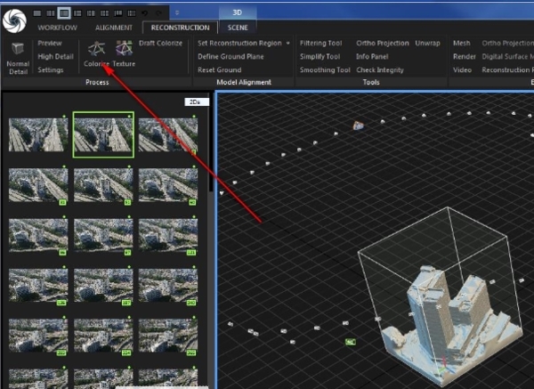534x389 pixels.
Task: Open the SCENE ribbon tab
Action: 238,28
